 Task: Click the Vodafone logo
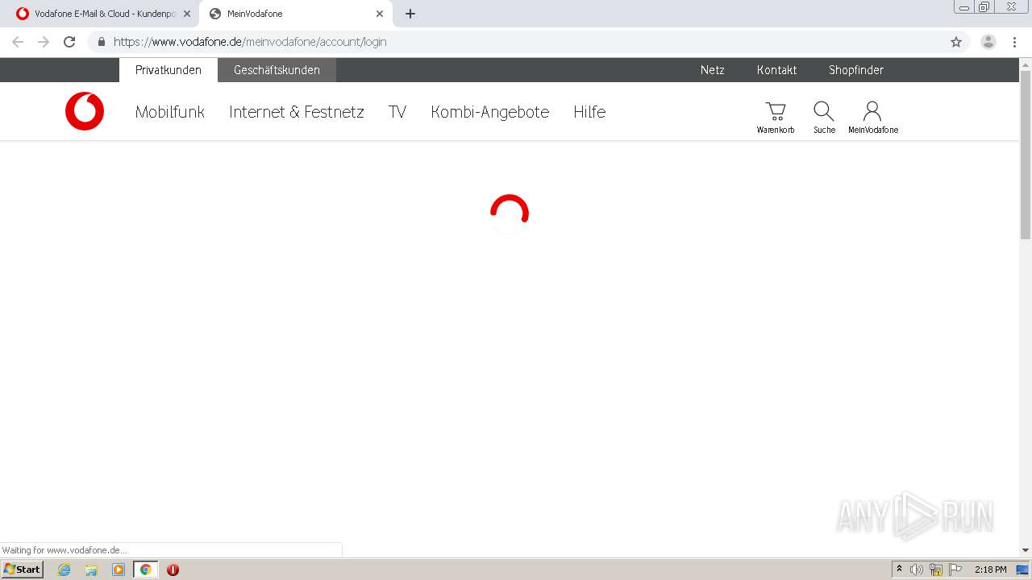(x=85, y=111)
